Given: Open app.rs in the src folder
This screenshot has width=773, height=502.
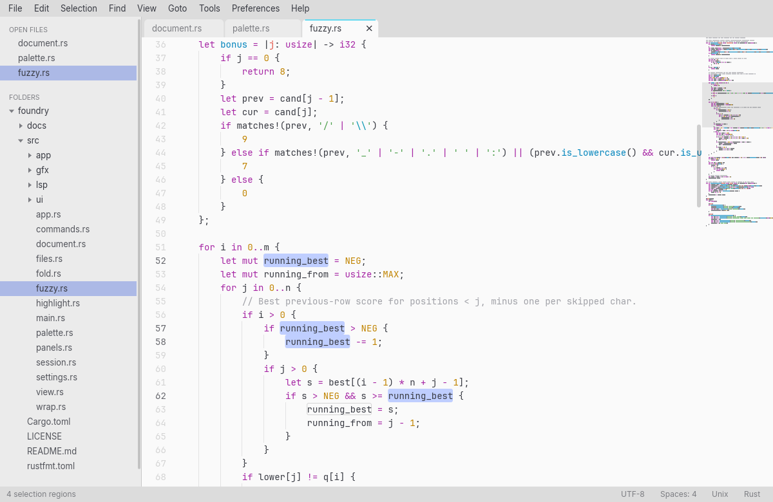Looking at the screenshot, I should pos(68,214).
